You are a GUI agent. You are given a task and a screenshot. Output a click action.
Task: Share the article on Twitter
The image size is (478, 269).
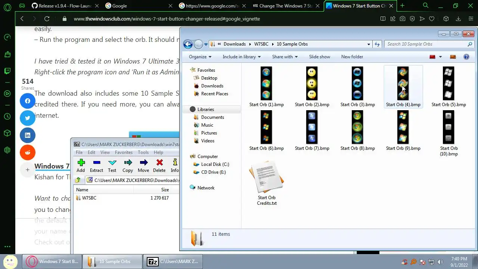tap(28, 118)
